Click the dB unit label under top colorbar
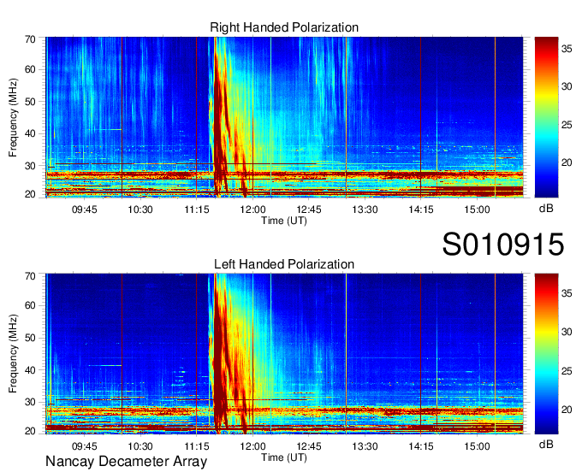 (x=546, y=209)
